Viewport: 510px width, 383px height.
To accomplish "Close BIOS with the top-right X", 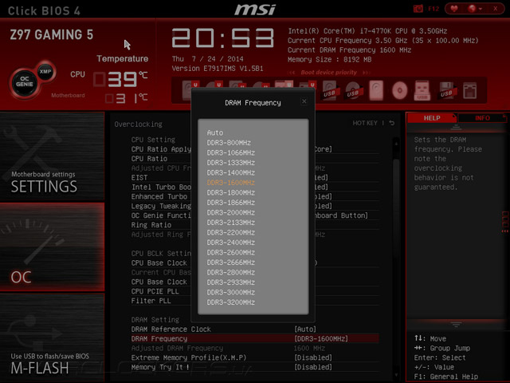I will pyautogui.click(x=495, y=9).
